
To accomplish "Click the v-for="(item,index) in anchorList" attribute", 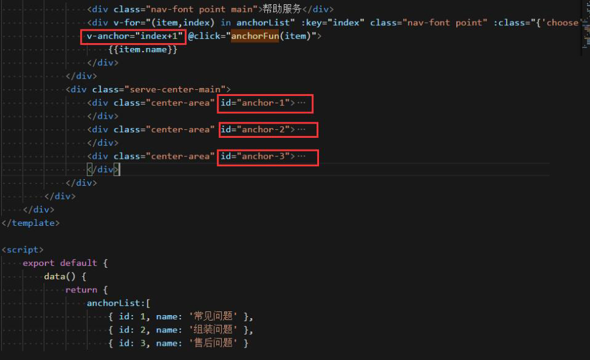I will click(x=204, y=23).
